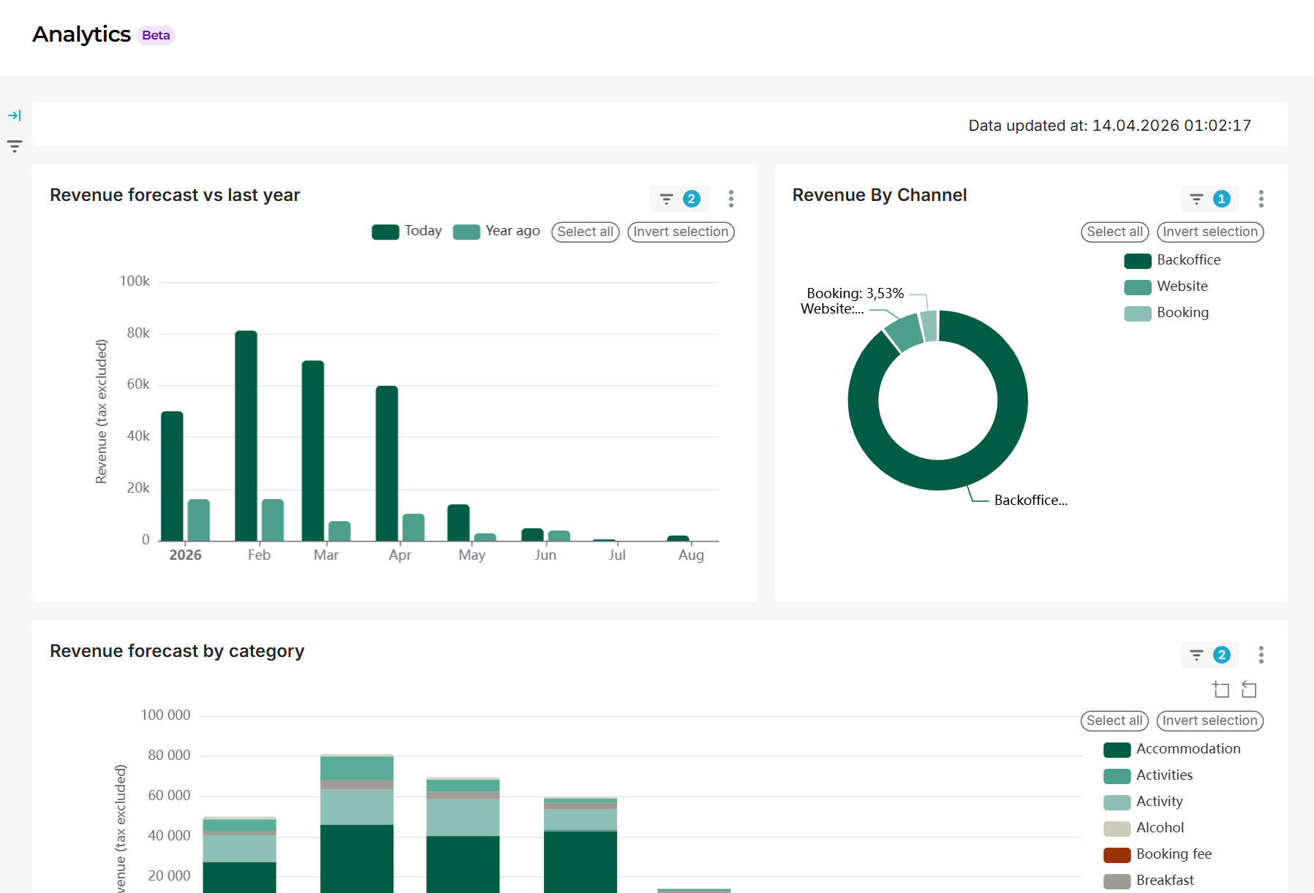Click Select all in Revenue By Channel
The width and height of the screenshot is (1314, 893).
coord(1114,232)
